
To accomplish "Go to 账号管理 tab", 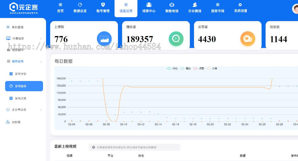I will pyautogui.click(x=103, y=8).
